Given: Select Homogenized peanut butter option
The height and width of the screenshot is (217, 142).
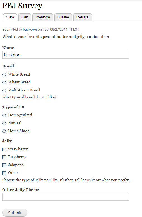Looking at the screenshot, I should [4, 115].
